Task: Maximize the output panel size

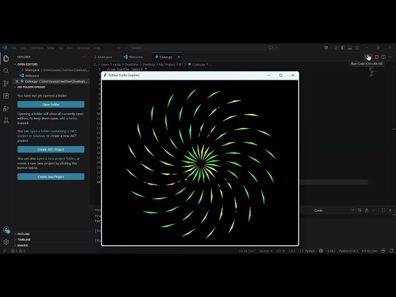Action: (384, 210)
